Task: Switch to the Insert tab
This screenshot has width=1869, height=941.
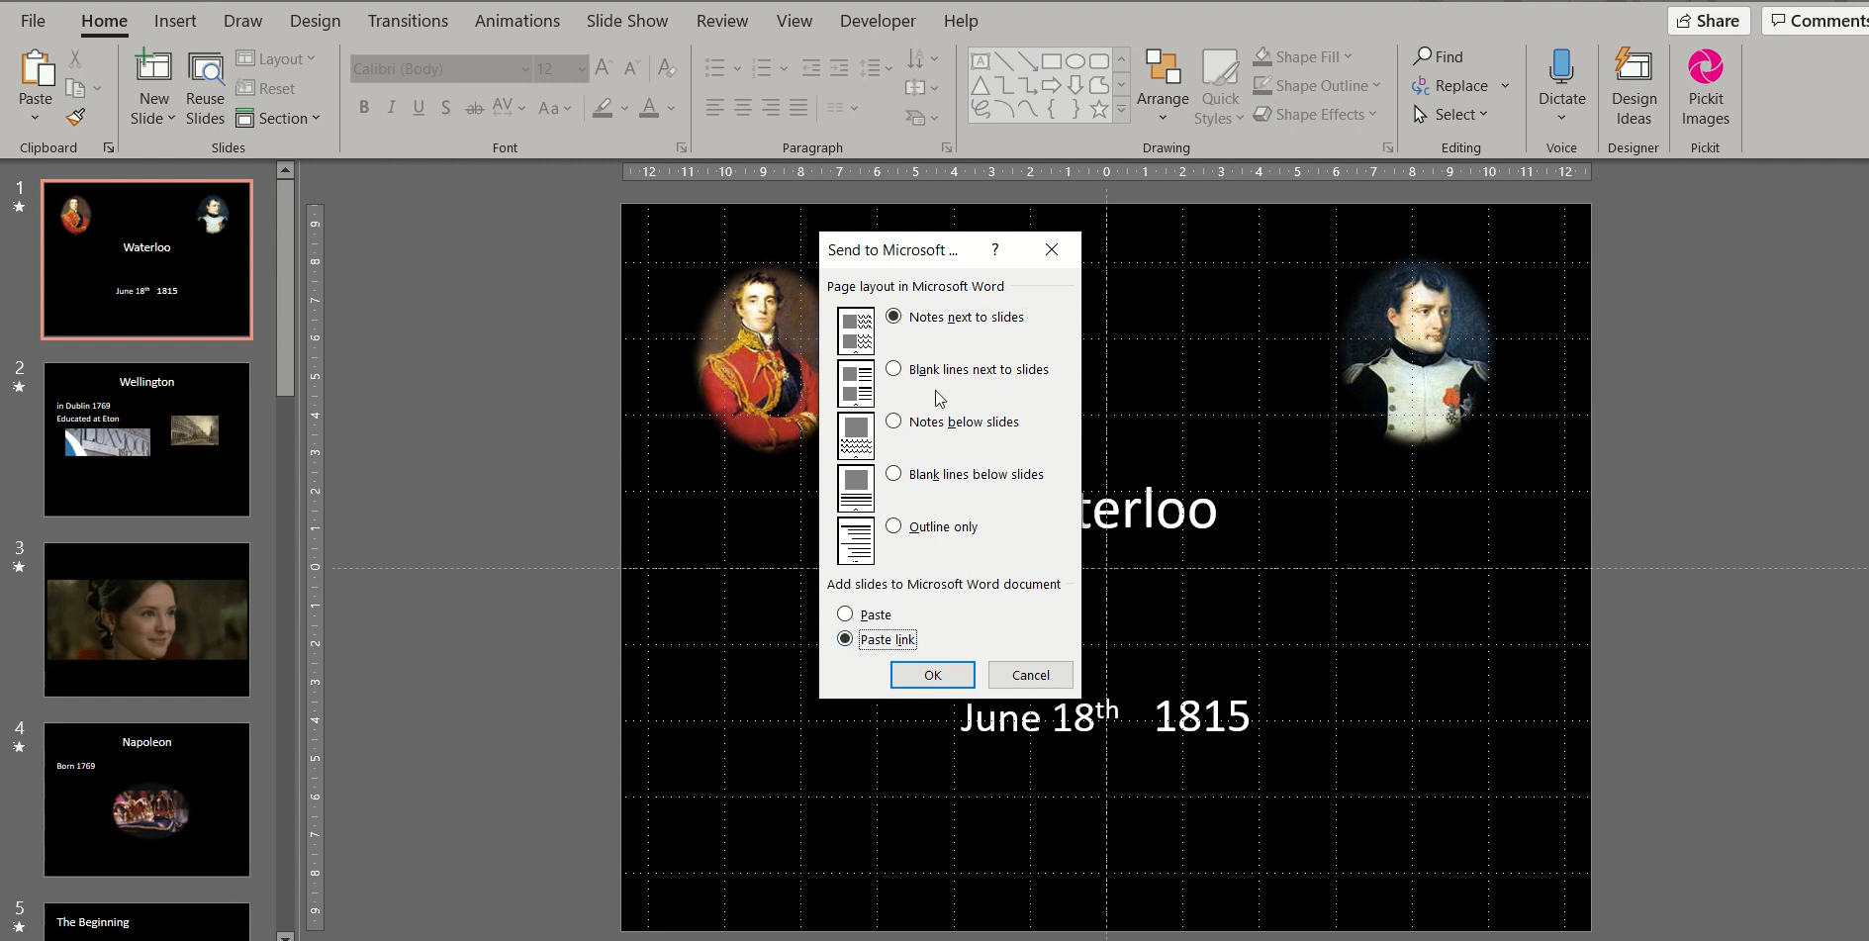Action: (175, 21)
